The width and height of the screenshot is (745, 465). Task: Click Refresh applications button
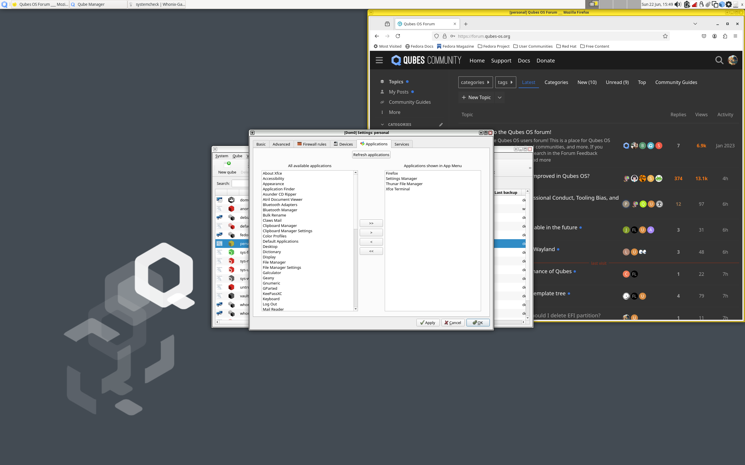pyautogui.click(x=371, y=155)
